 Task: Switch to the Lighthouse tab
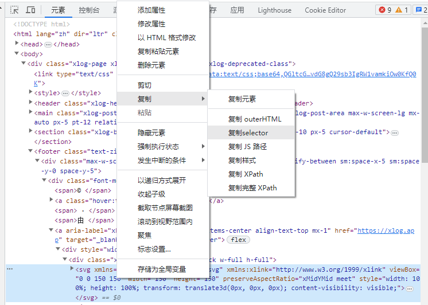(x=274, y=10)
